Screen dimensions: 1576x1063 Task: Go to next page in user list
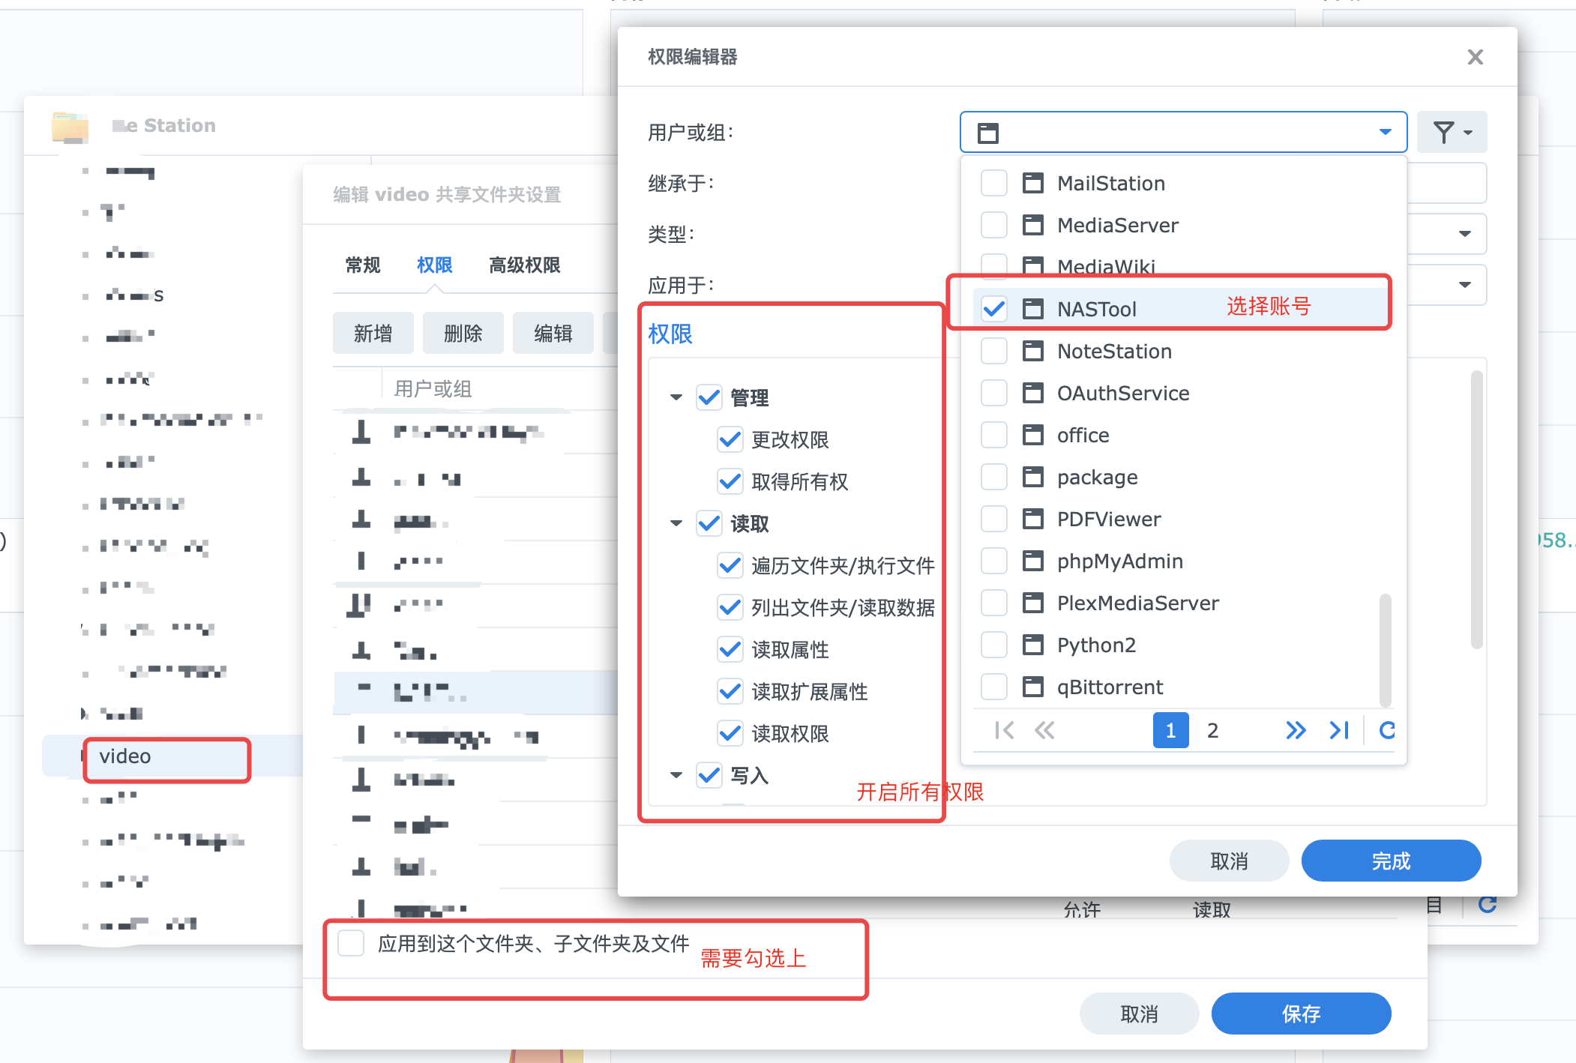click(1295, 730)
